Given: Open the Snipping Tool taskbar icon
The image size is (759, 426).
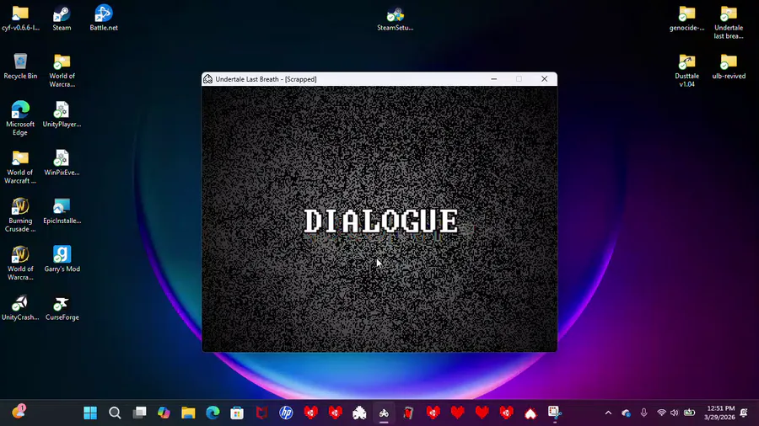Looking at the screenshot, I should point(555,413).
